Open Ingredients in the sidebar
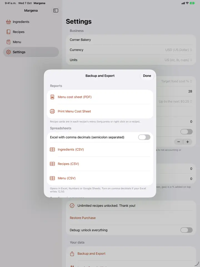The width and height of the screenshot is (200, 267). click(31, 22)
